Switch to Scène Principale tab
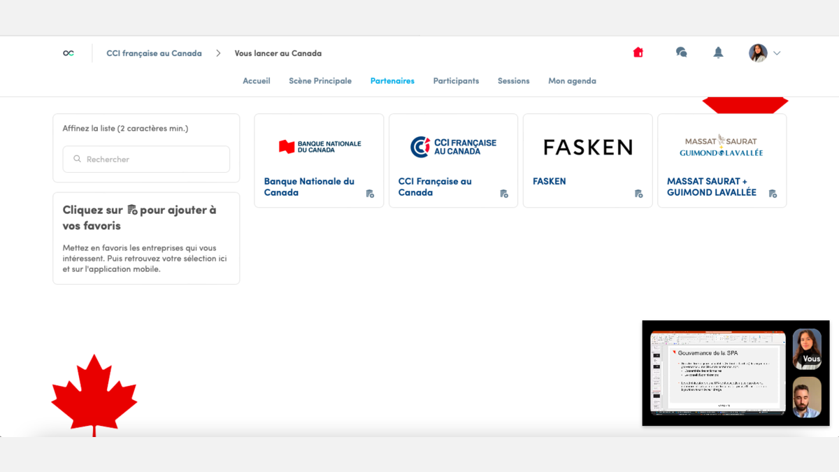 (x=320, y=81)
